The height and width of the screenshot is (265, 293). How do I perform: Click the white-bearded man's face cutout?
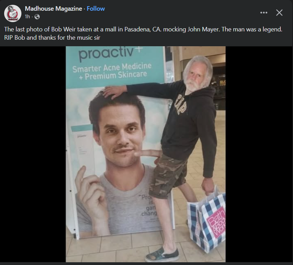tap(197, 75)
